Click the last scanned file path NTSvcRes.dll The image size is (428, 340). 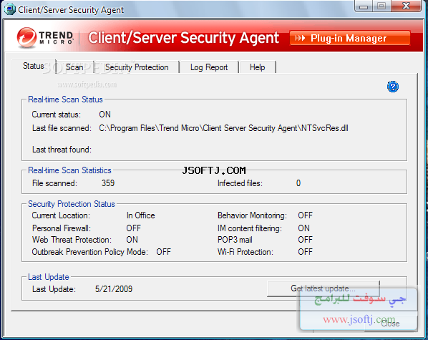[x=223, y=128]
